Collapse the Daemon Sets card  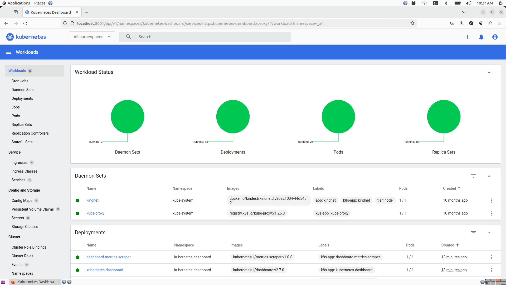point(489,176)
